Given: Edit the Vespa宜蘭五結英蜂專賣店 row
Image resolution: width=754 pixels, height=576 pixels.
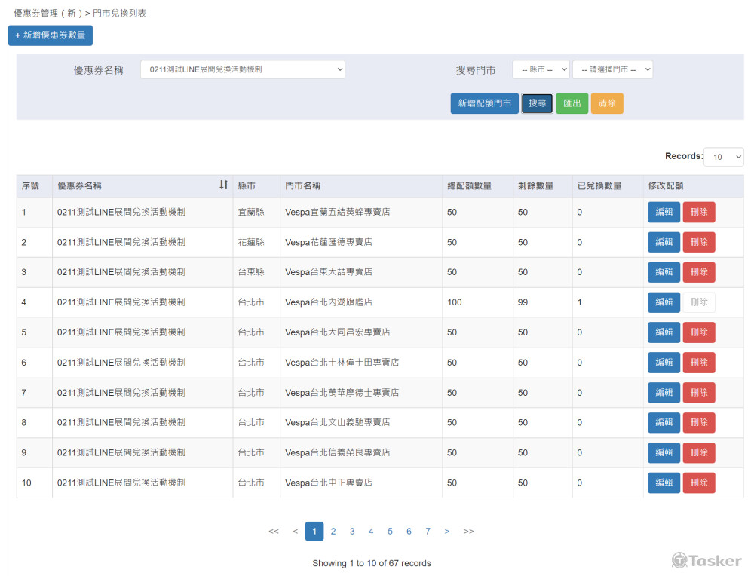Looking at the screenshot, I should coord(664,213).
